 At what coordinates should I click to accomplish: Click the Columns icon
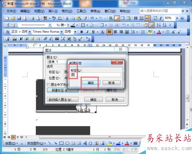click(x=136, y=18)
